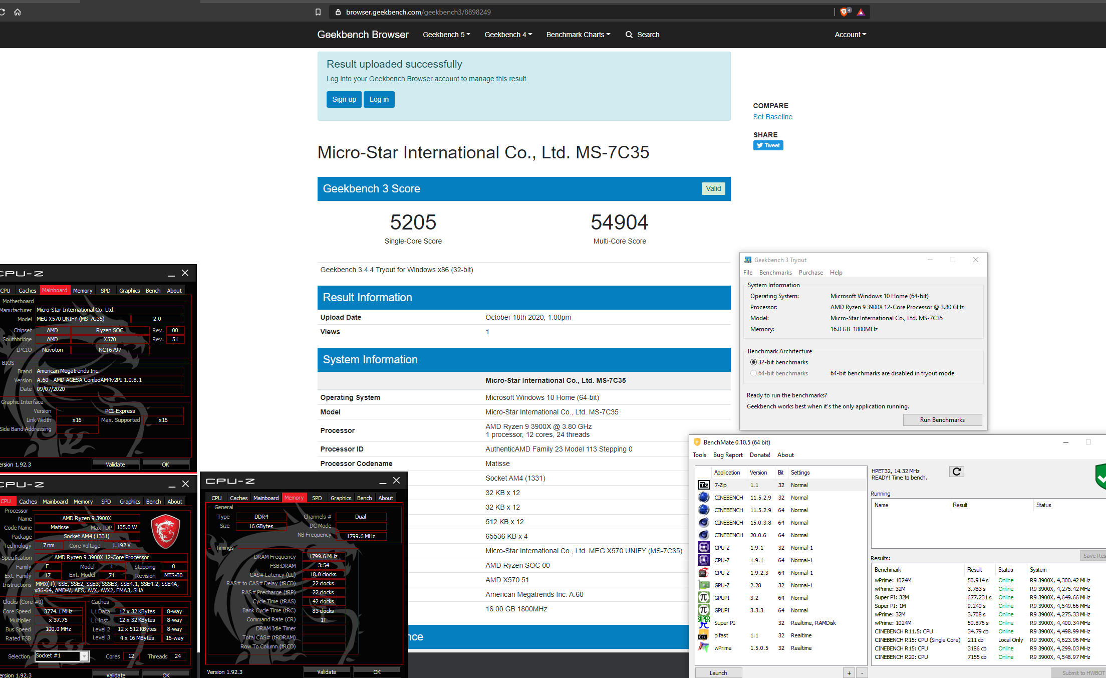Open Bug Report menu in BenchMate
Screen dimensions: 1106x678
click(x=728, y=455)
